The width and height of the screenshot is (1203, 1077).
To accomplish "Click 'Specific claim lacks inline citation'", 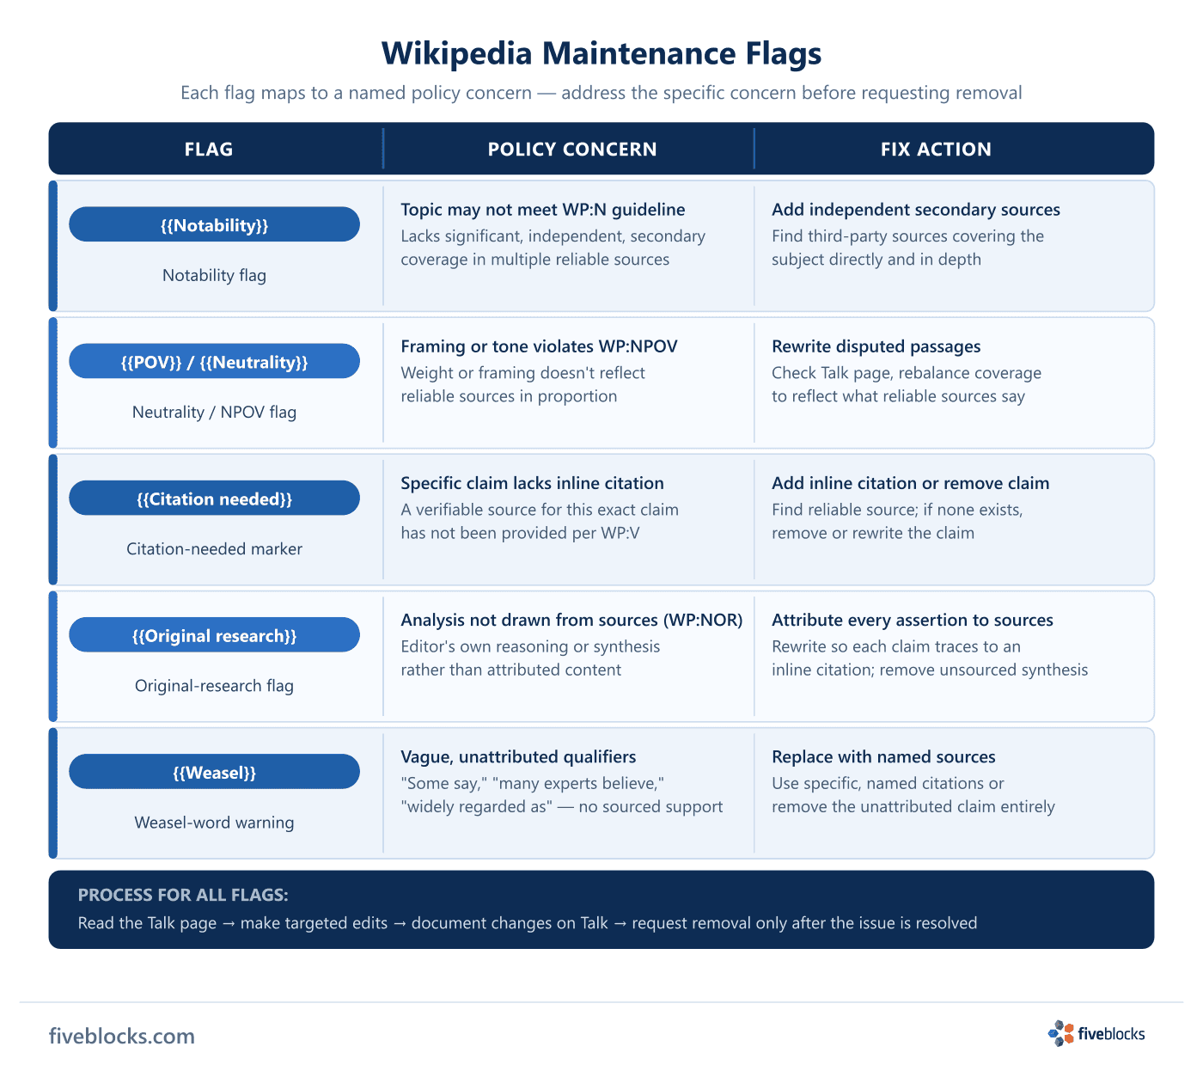I will [532, 483].
